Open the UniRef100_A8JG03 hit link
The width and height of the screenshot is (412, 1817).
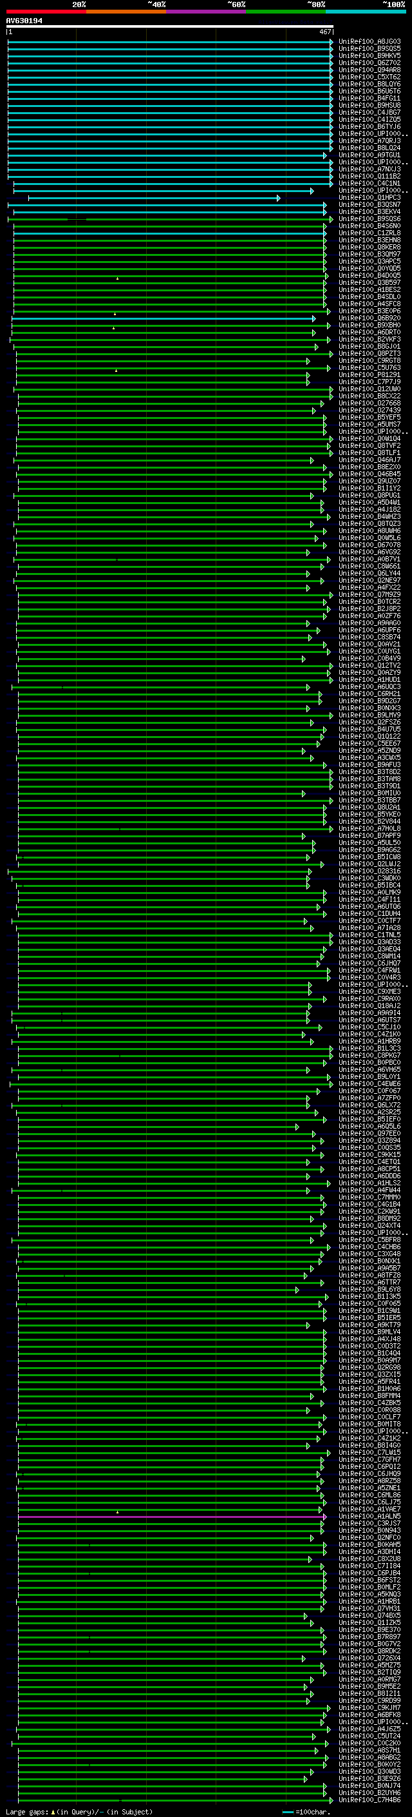[370, 42]
